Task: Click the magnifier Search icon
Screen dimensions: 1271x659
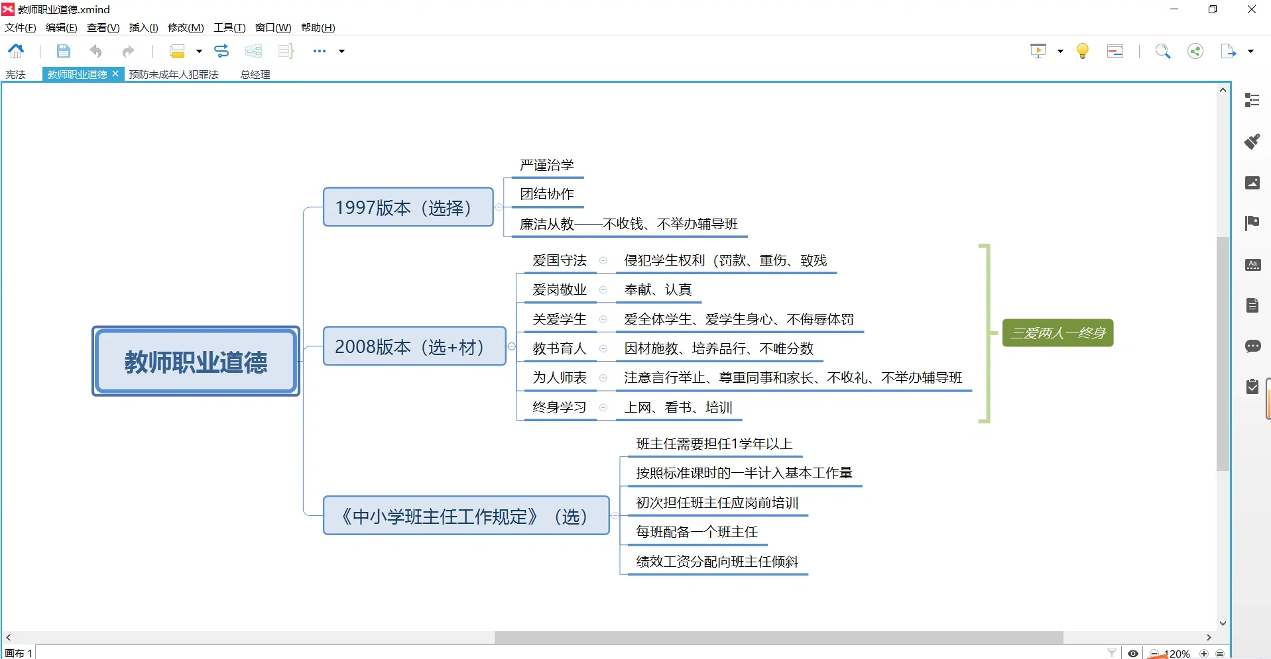Action: pos(1163,51)
